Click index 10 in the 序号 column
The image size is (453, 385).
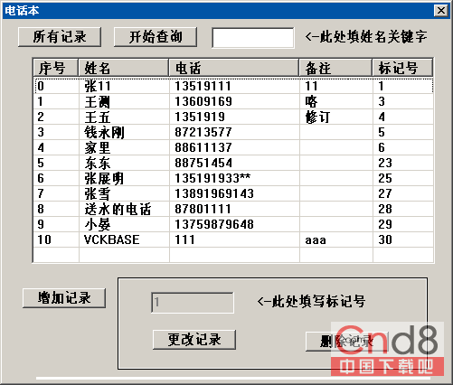point(44,239)
